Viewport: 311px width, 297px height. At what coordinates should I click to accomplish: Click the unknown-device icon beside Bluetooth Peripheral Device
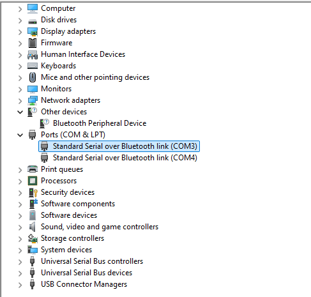pyautogui.click(x=44, y=123)
